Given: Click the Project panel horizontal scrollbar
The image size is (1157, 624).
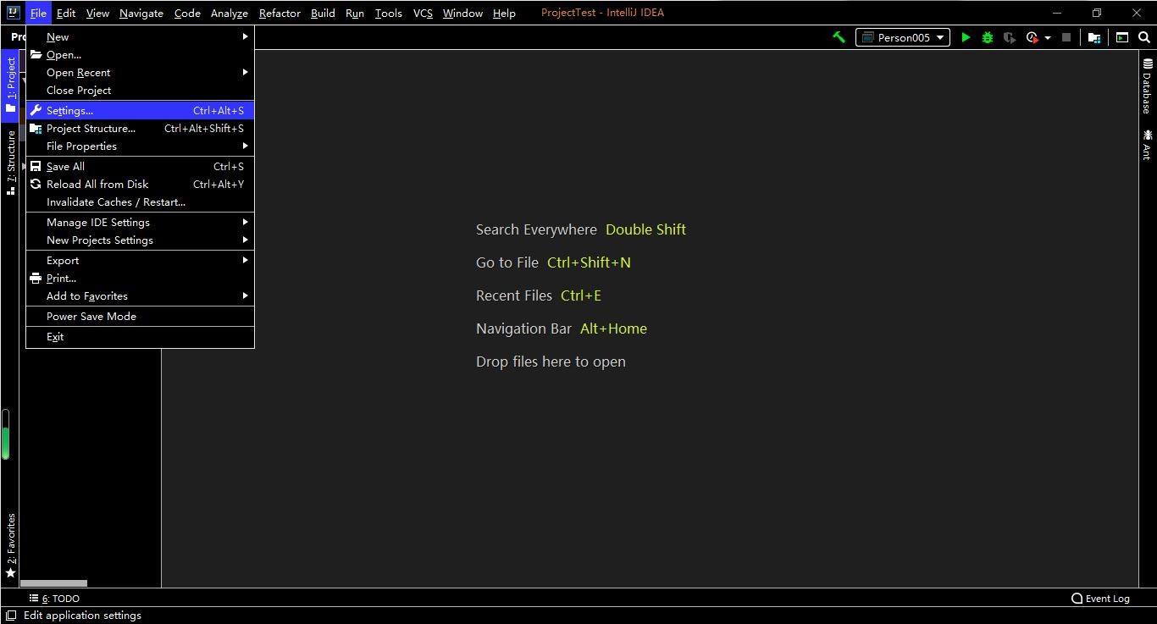Looking at the screenshot, I should click(53, 583).
